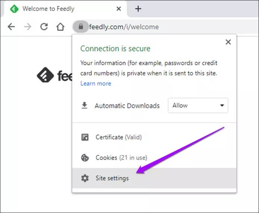Viewport: 259px width, 213px height.
Task: Click the Automatic Downloads arrow icon
Action: pyautogui.click(x=85, y=106)
